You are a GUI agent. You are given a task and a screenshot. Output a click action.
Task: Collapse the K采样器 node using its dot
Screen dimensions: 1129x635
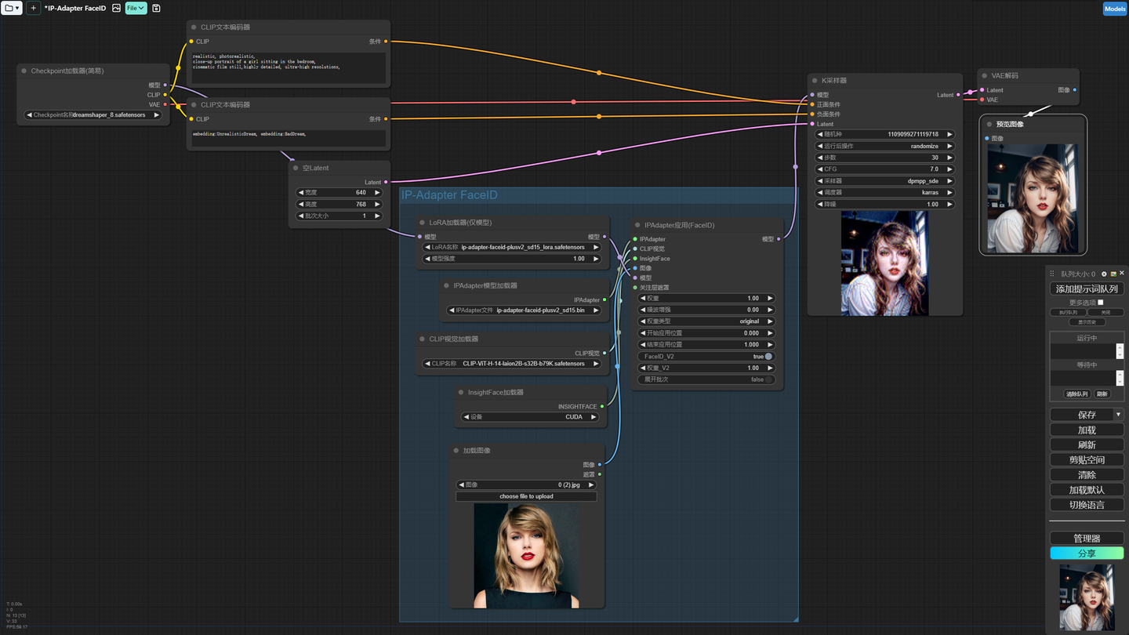tap(815, 81)
